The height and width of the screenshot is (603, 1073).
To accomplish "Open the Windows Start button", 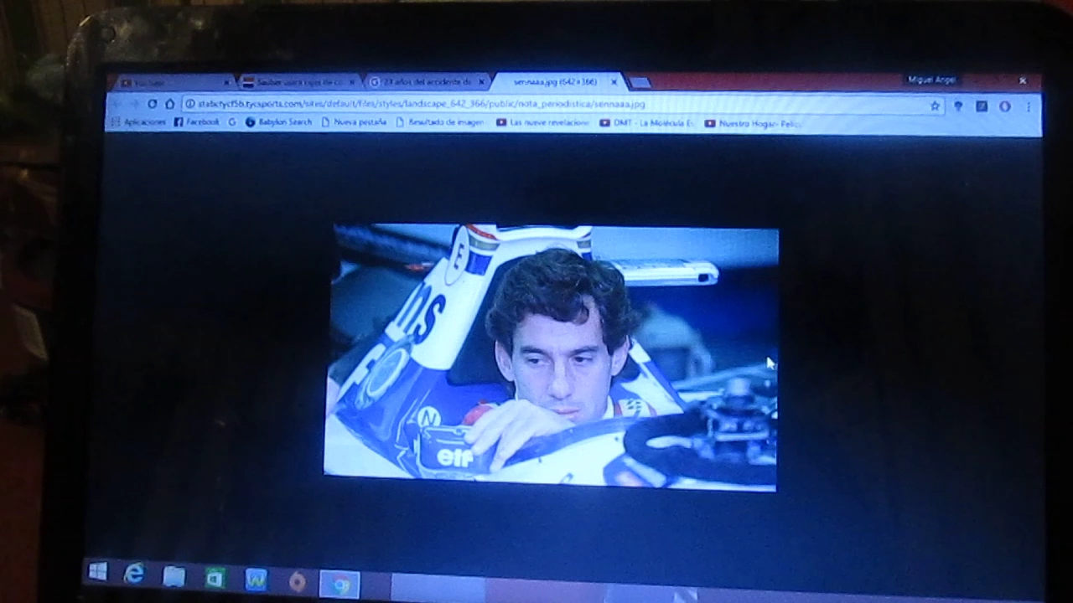I will tap(97, 572).
